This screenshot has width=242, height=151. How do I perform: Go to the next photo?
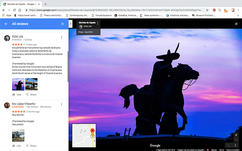click(235, 145)
